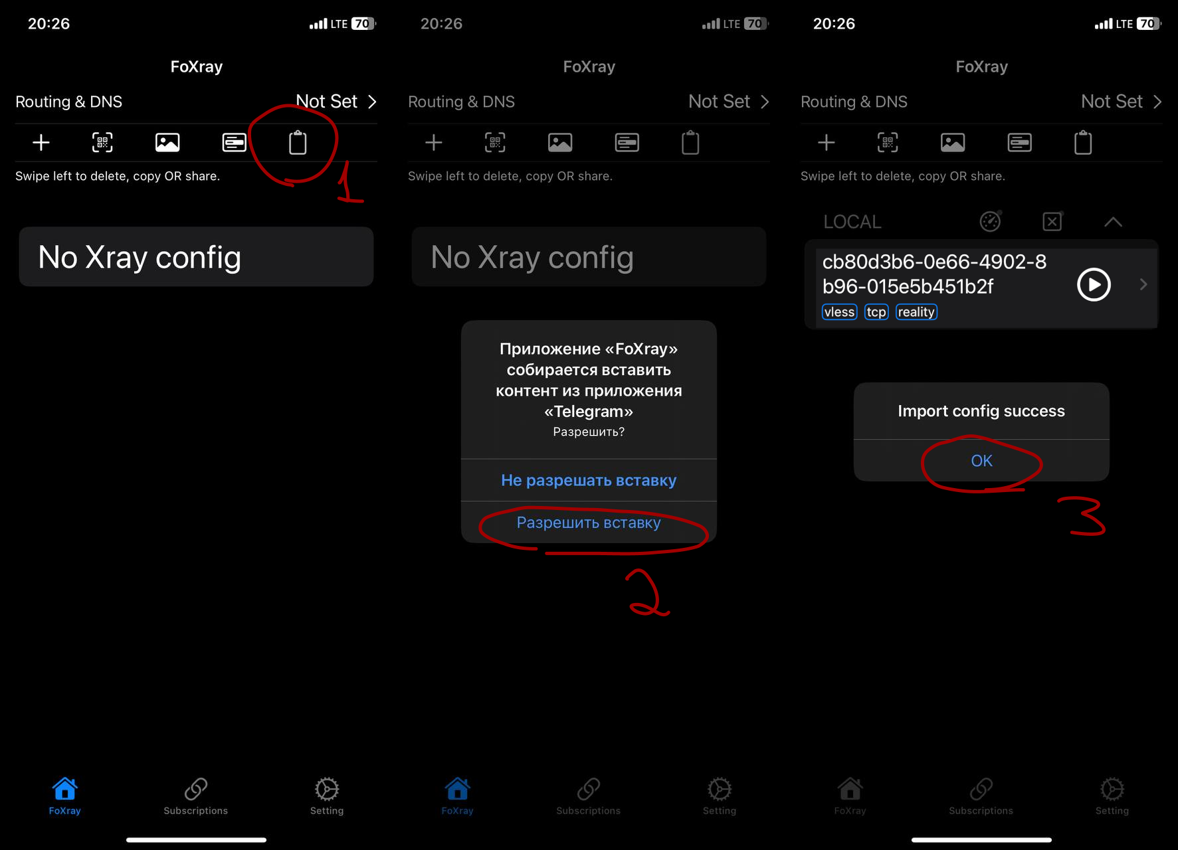Open Routing & DNS in left screen
Screen dimensions: 1178x850
[196, 102]
